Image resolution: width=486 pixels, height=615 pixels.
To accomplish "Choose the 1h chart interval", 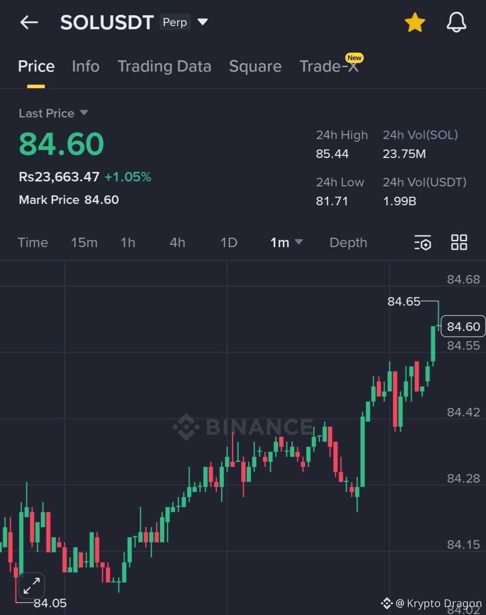I will tap(128, 243).
